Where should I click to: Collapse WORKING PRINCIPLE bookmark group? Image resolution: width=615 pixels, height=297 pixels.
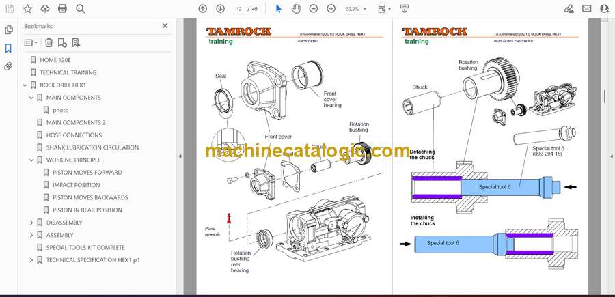click(31, 160)
